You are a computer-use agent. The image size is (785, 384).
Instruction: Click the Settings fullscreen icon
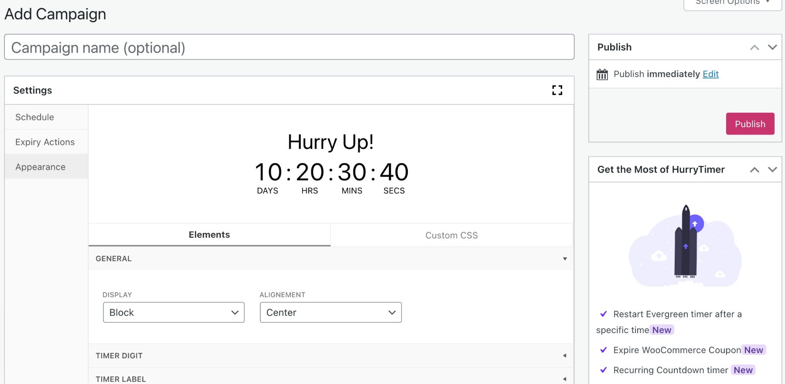(557, 90)
